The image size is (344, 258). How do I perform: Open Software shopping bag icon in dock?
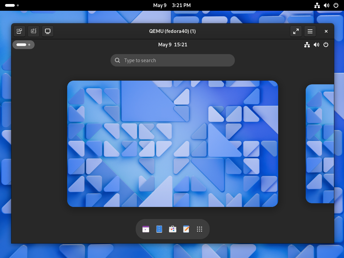[173, 229]
